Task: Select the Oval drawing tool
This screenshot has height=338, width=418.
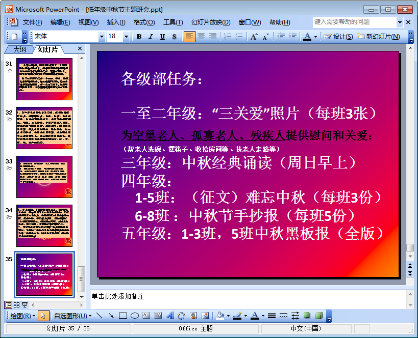Action: pyautogui.click(x=135, y=316)
